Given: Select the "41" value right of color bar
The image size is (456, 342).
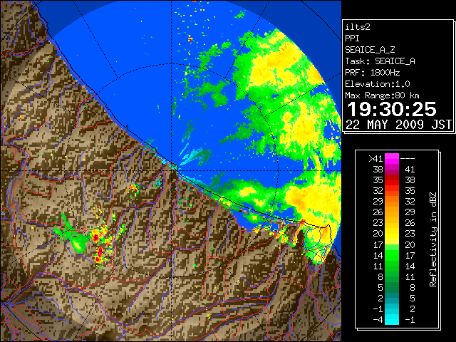Looking at the screenshot, I should [410, 170].
